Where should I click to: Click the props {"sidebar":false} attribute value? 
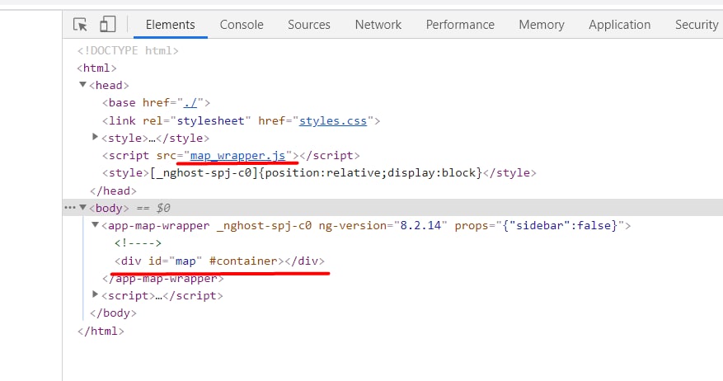click(560, 226)
